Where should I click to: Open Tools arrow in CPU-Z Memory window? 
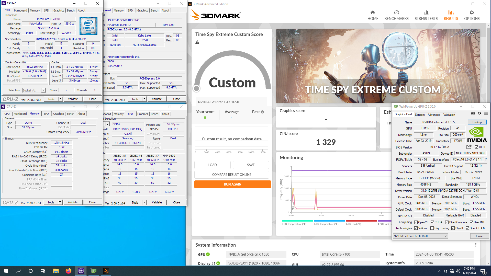pos(60,202)
